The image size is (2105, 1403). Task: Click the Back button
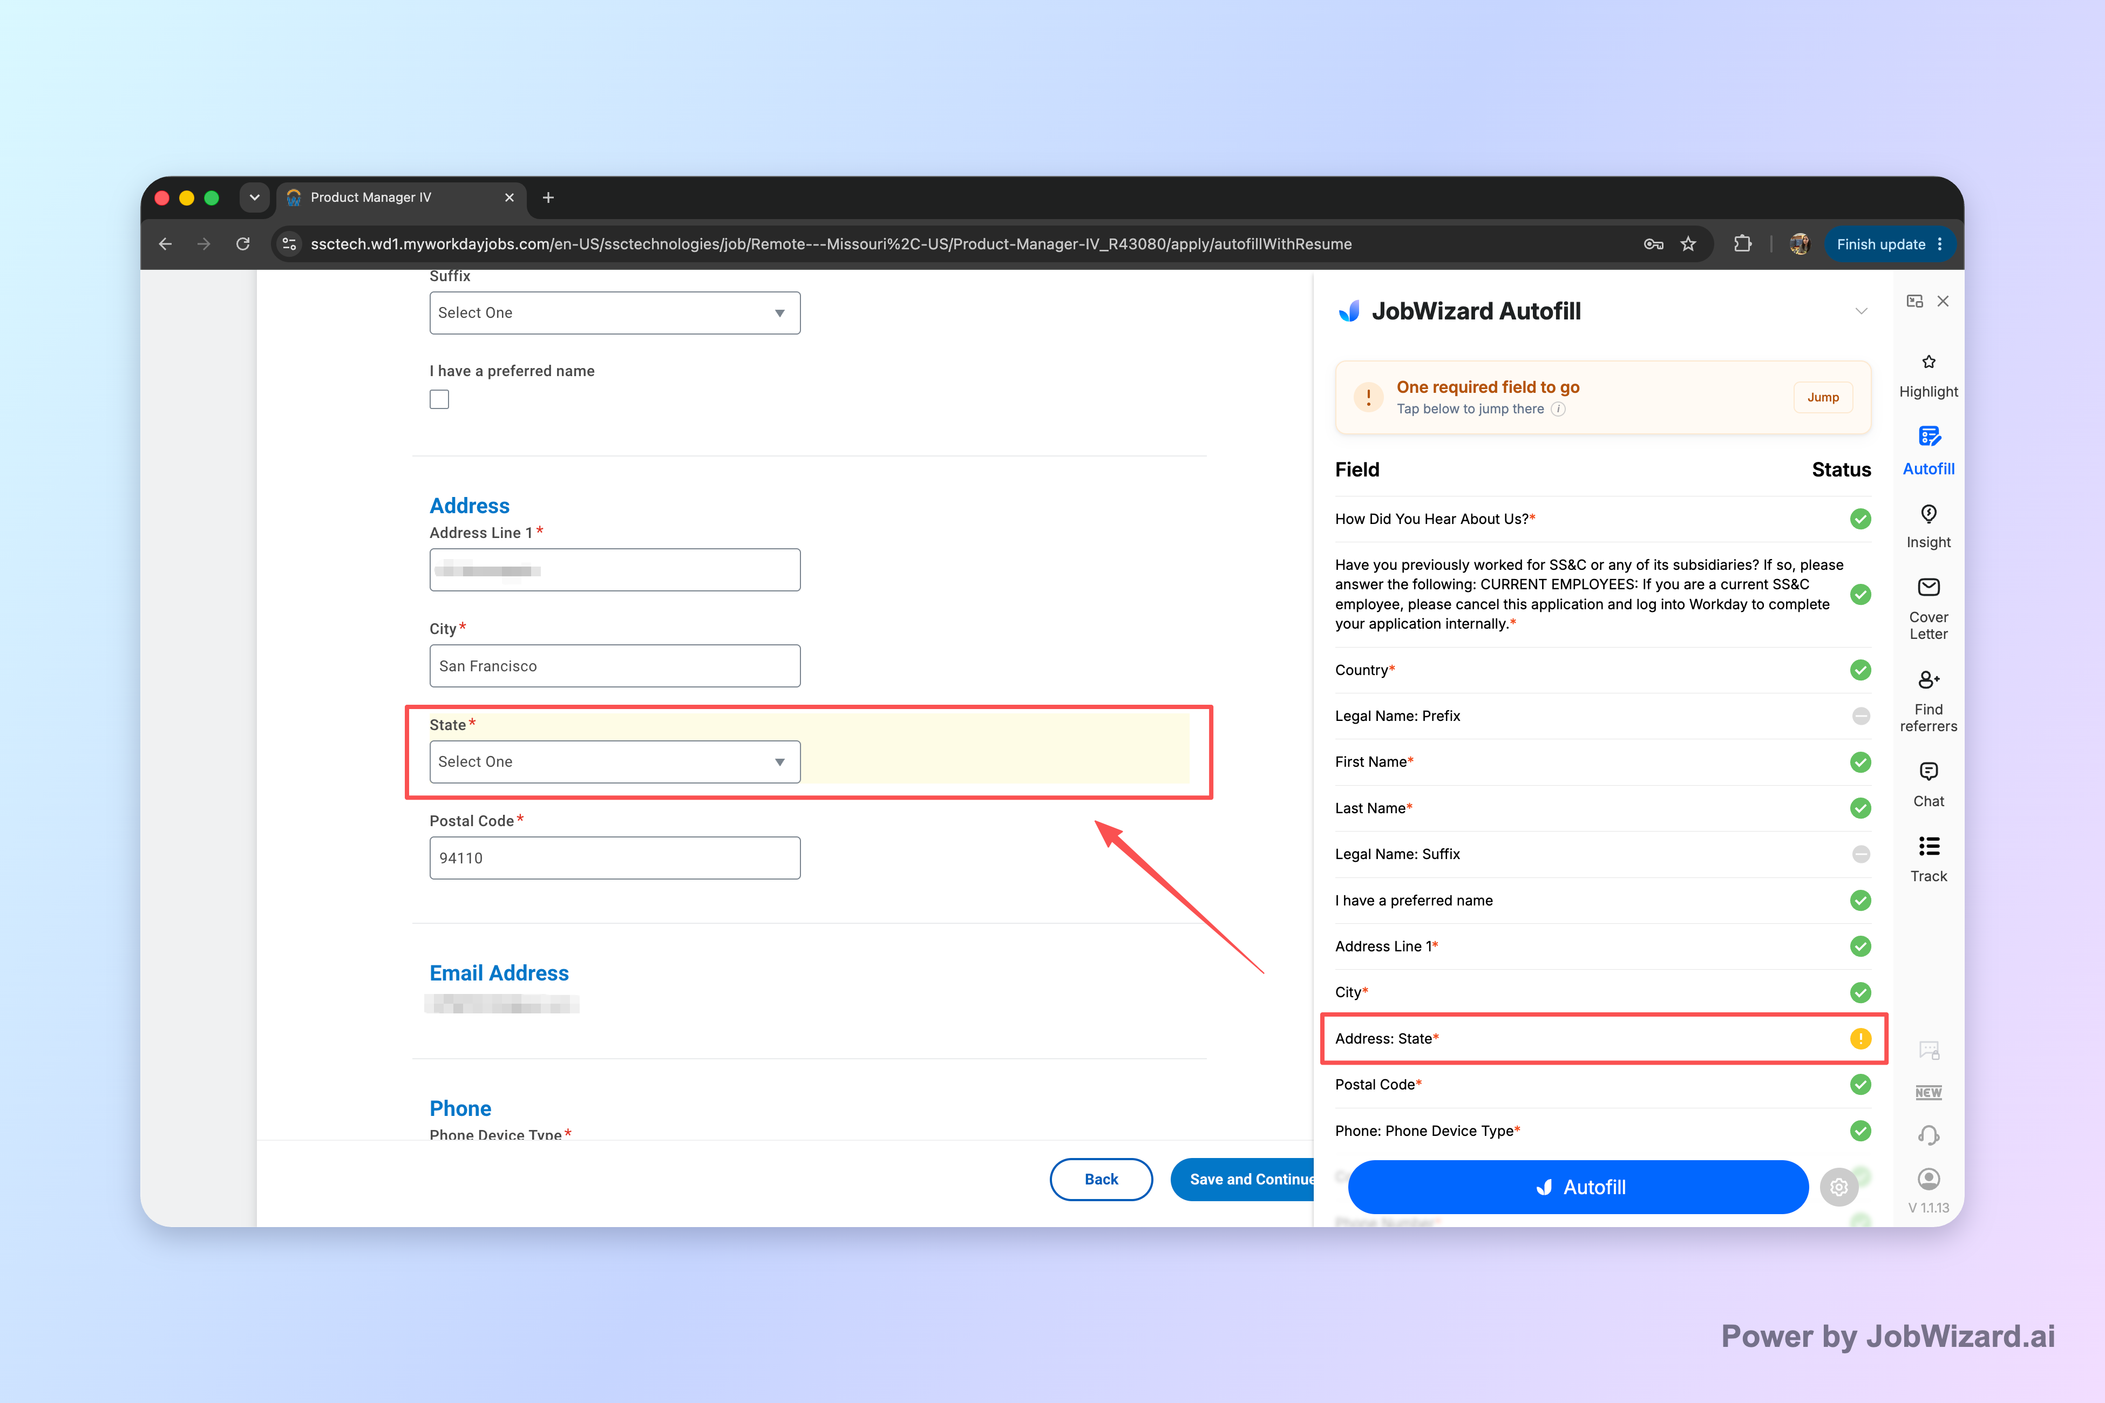(x=1101, y=1179)
